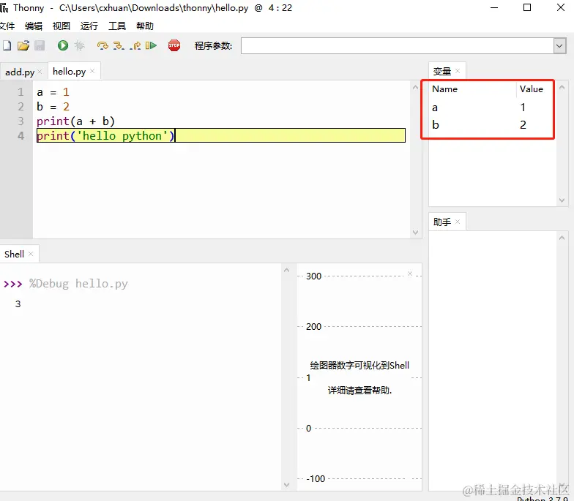The width and height of the screenshot is (574, 501).
Task: Close the plotter panel with its X
Action: click(410, 274)
